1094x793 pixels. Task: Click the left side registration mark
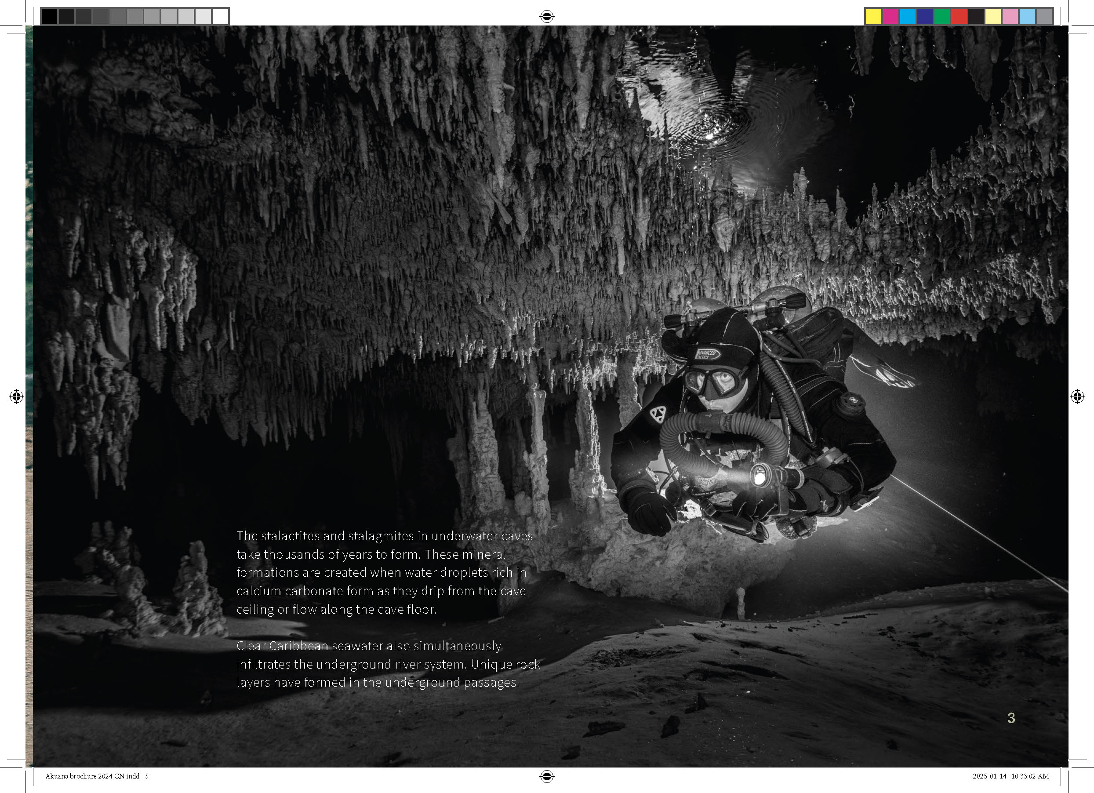[x=16, y=396]
